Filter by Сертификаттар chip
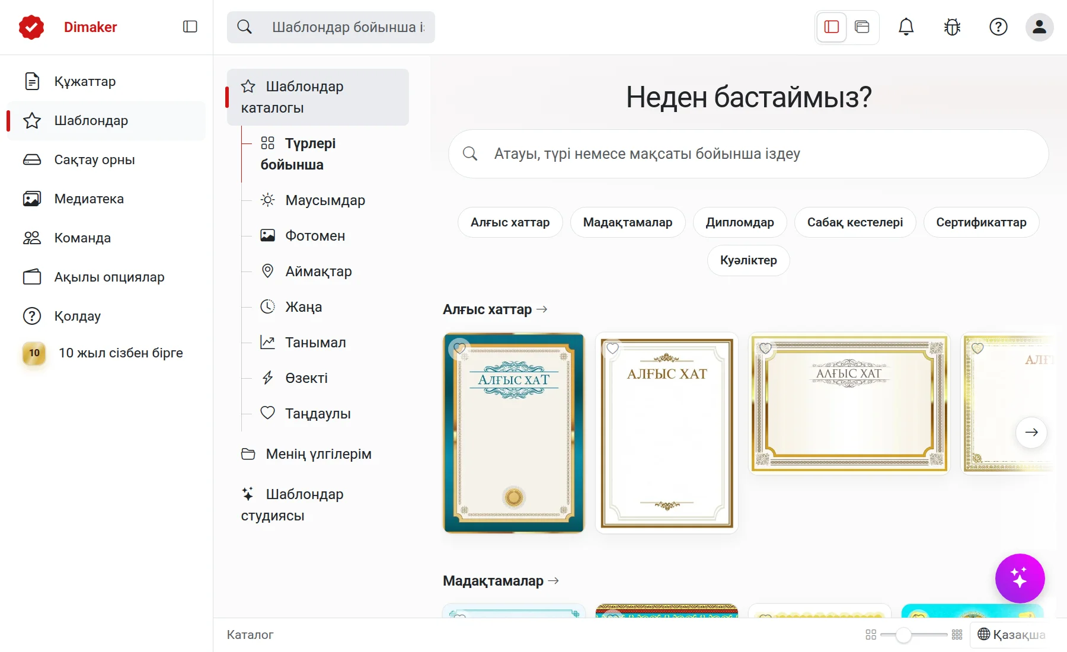This screenshot has width=1067, height=652. [x=981, y=222]
